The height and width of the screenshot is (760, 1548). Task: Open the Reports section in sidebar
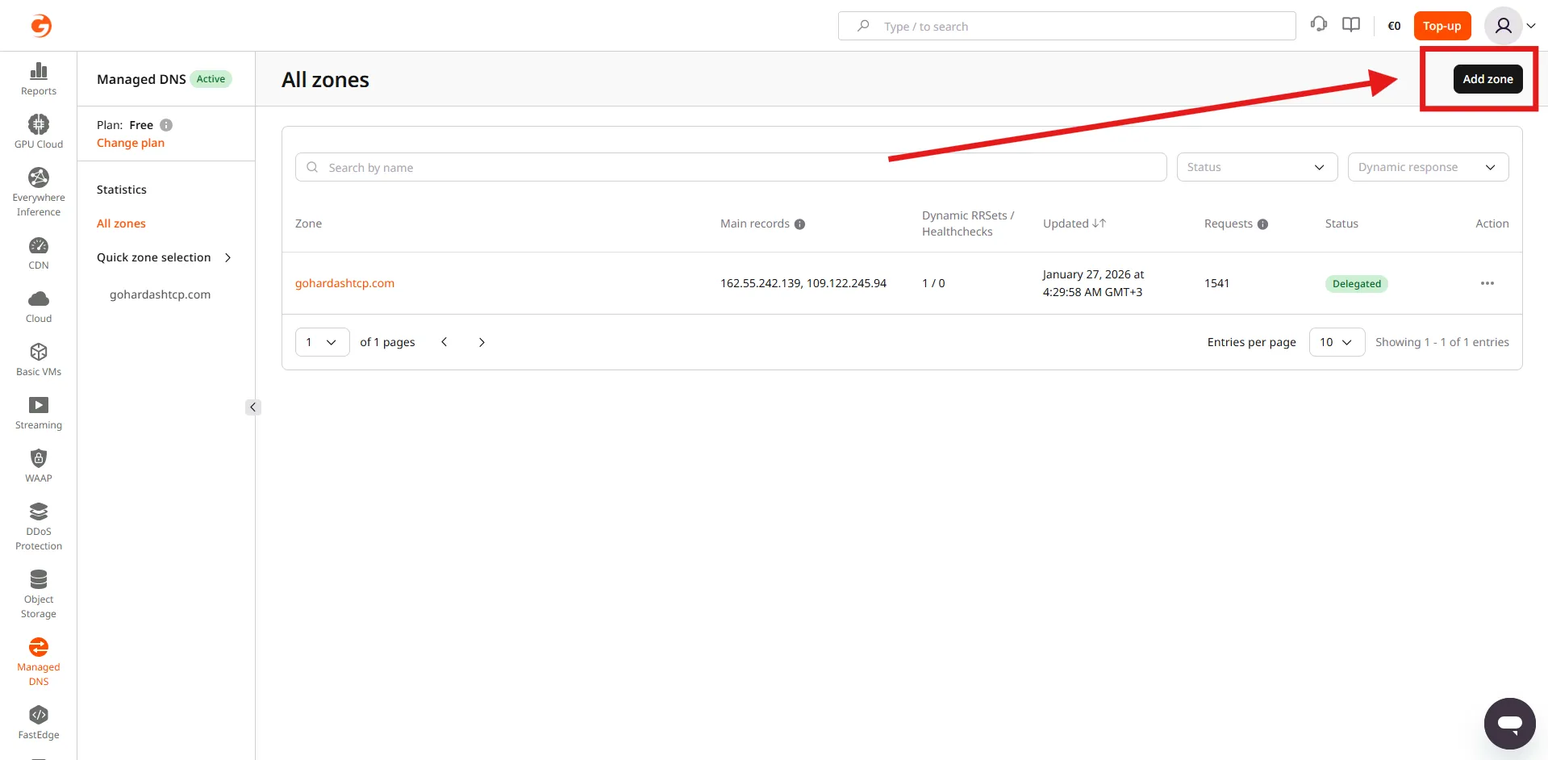coord(38,79)
